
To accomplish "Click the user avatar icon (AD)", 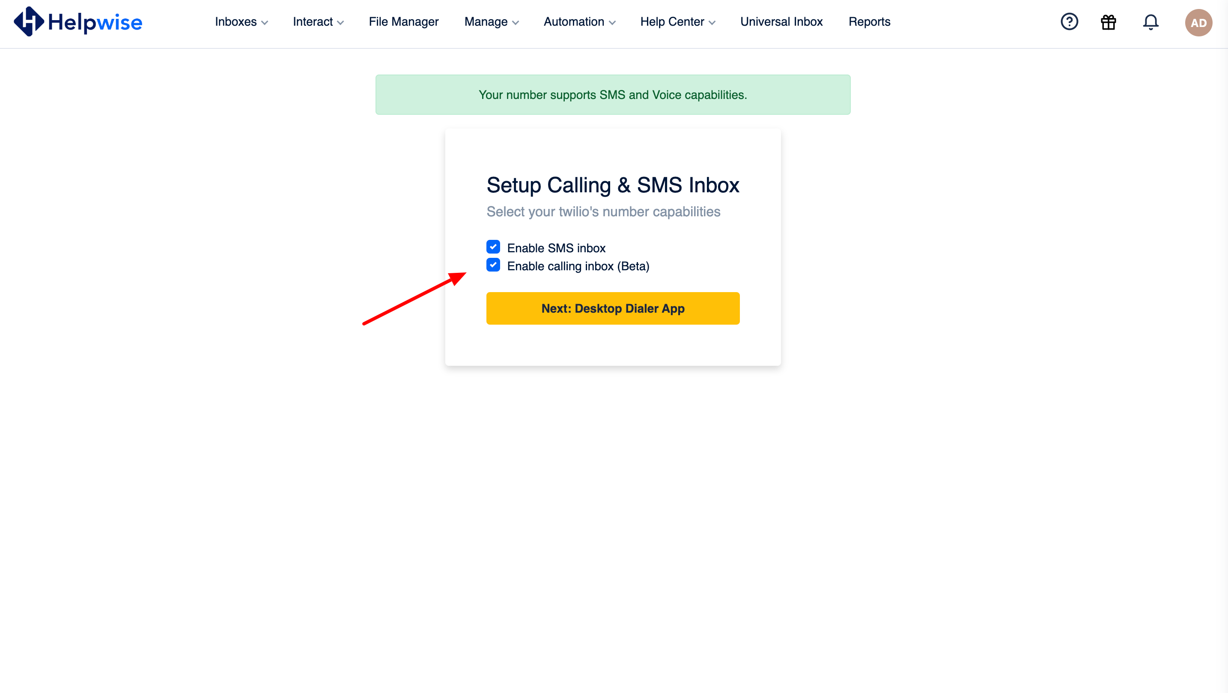I will (x=1198, y=23).
